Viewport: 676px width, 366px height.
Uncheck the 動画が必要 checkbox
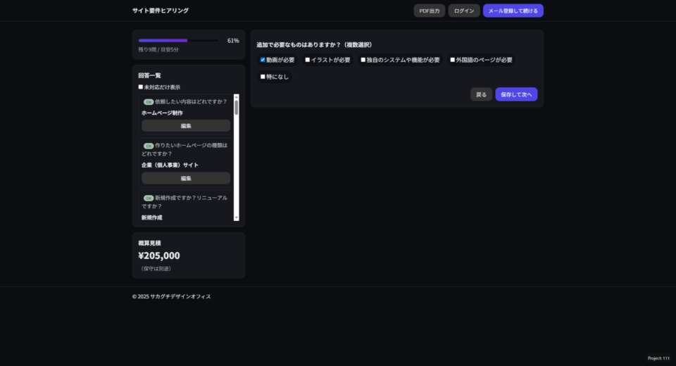point(263,60)
